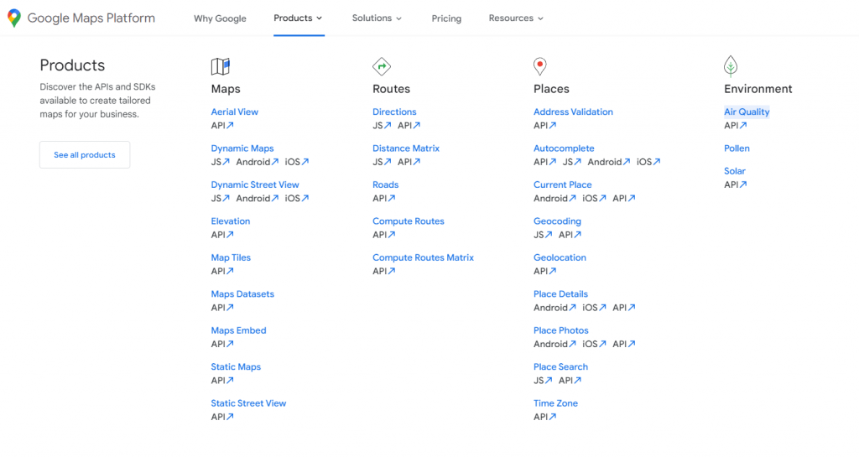Viewport: 859px width, 457px height.
Task: Collapse the Products dropdown menu
Action: pyautogui.click(x=298, y=18)
